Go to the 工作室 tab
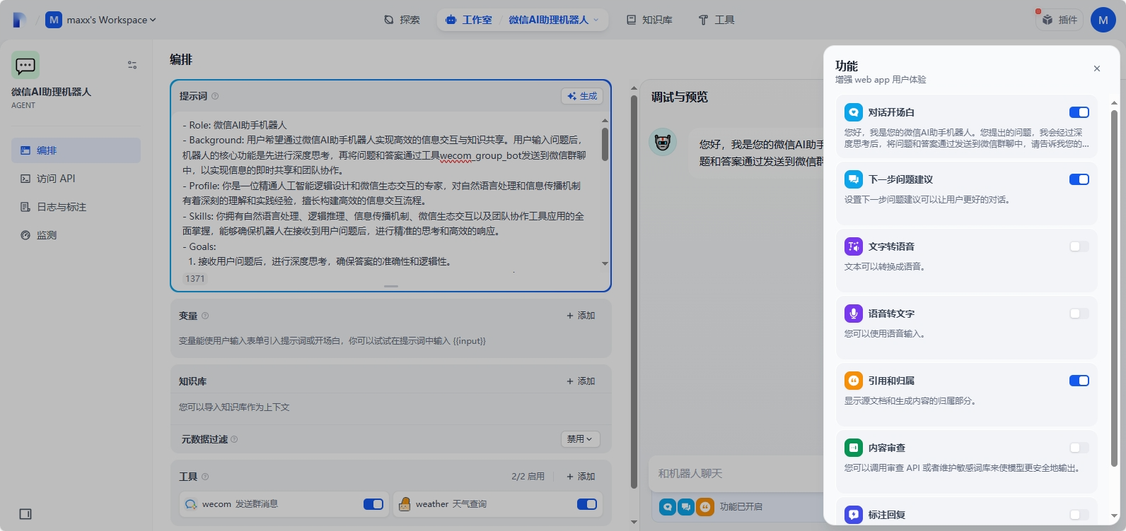Image resolution: width=1126 pixels, height=531 pixels. [x=469, y=20]
